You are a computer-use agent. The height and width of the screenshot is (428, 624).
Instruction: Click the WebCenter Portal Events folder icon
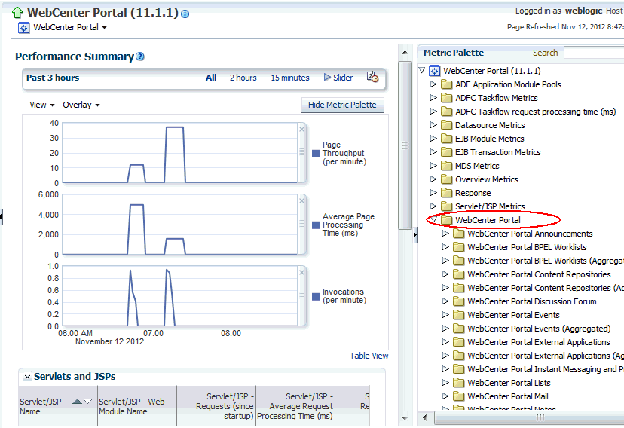coord(459,315)
